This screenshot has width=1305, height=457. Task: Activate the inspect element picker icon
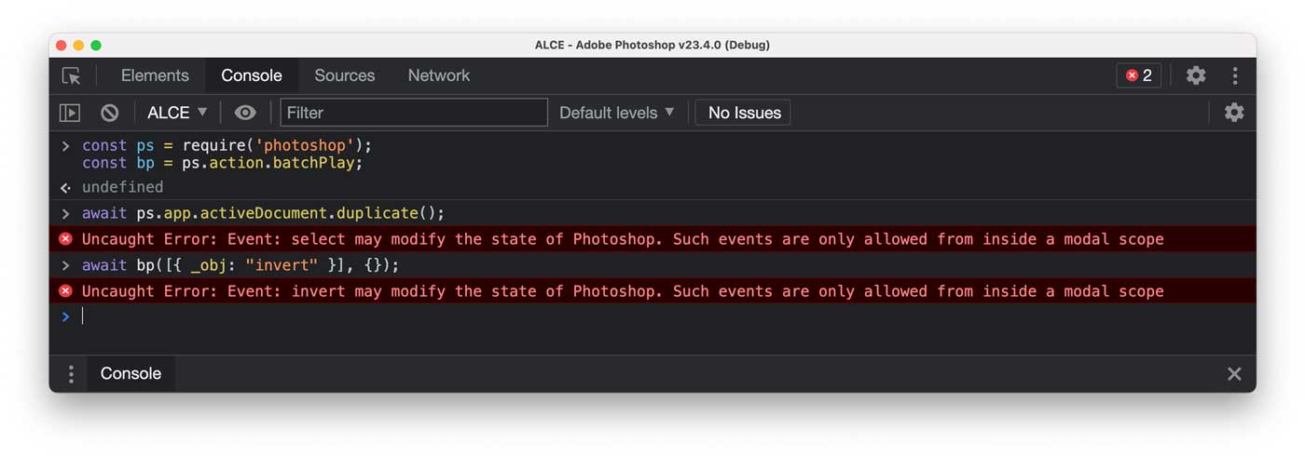(71, 76)
